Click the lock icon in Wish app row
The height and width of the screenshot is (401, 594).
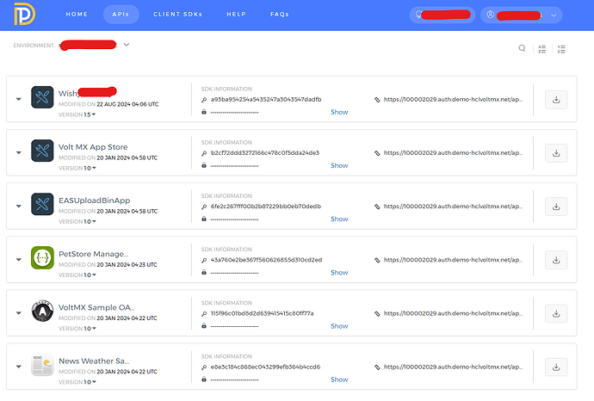coord(204,112)
